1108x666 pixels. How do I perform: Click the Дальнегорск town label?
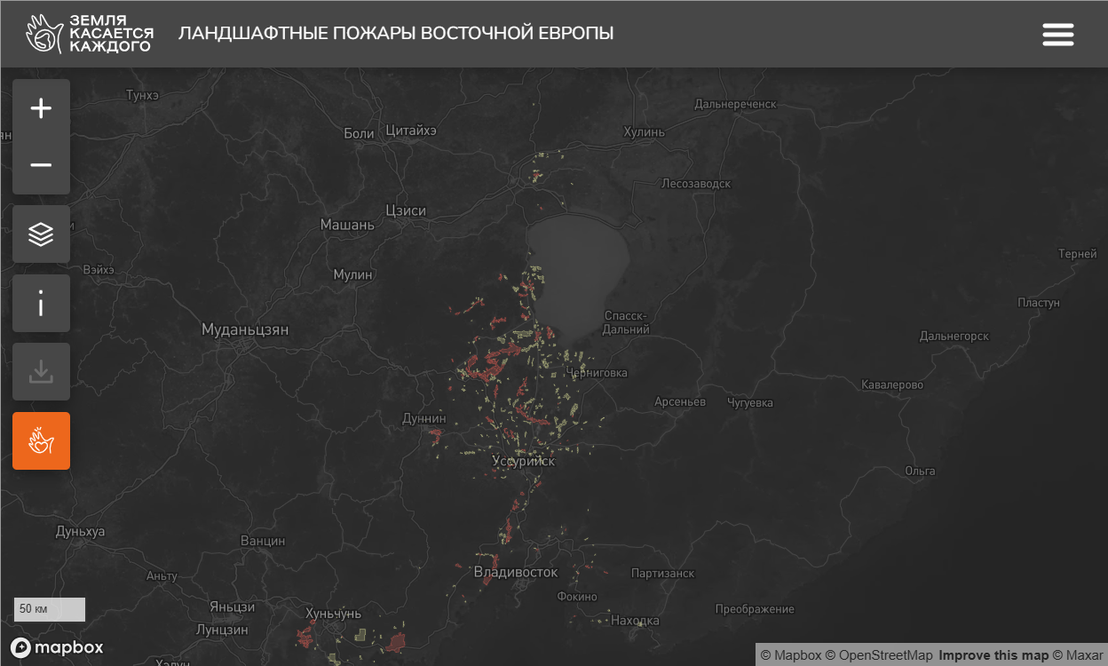[954, 336]
